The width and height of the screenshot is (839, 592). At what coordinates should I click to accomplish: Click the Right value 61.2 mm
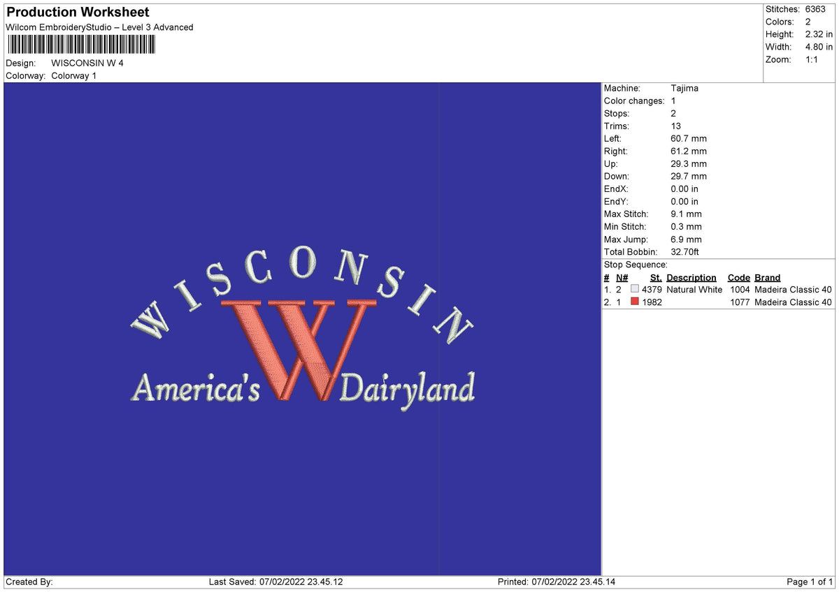click(689, 151)
